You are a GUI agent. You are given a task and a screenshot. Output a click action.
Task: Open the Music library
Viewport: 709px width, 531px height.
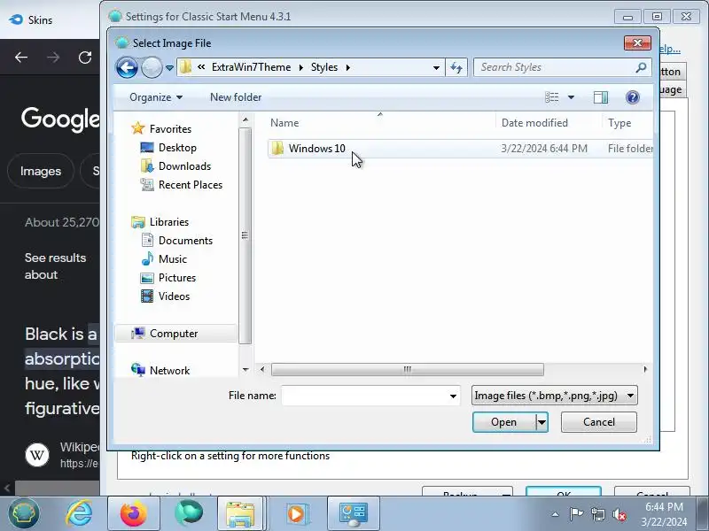coord(172,258)
